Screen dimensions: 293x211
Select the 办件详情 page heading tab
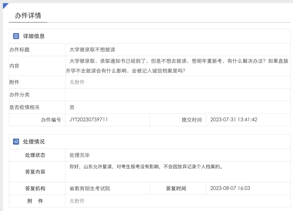pyautogui.click(x=28, y=15)
